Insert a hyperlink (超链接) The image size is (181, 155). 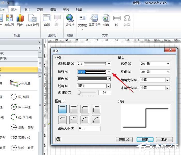pyautogui.click(x=70, y=20)
